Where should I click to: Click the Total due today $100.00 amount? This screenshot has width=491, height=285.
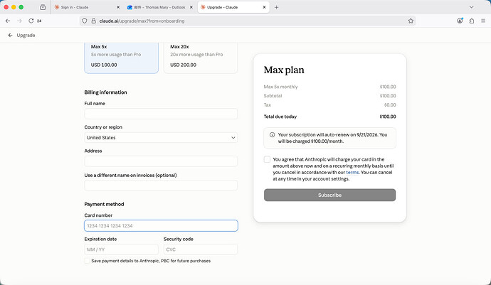point(388,117)
